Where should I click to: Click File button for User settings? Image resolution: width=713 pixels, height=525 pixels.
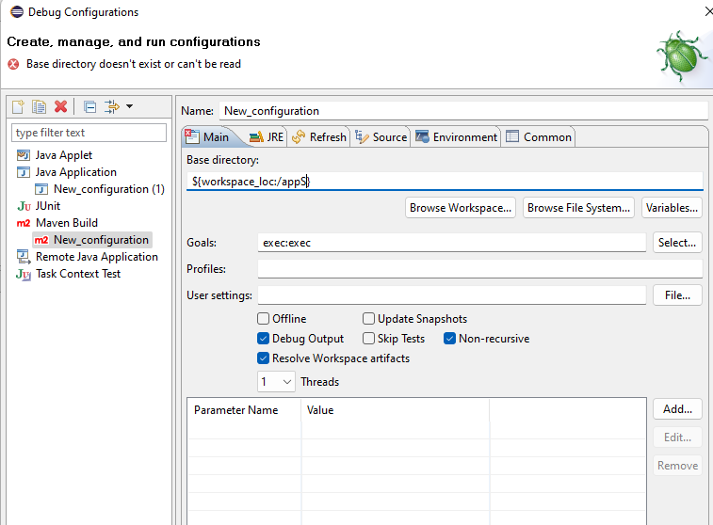(x=677, y=295)
